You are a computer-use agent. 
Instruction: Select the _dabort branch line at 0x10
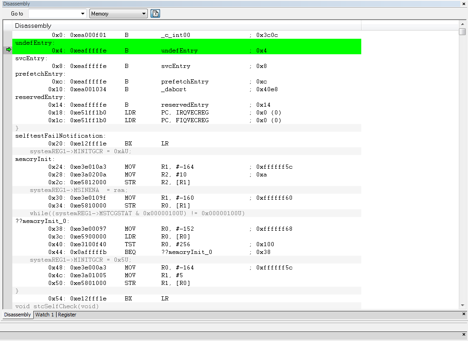[187, 89]
